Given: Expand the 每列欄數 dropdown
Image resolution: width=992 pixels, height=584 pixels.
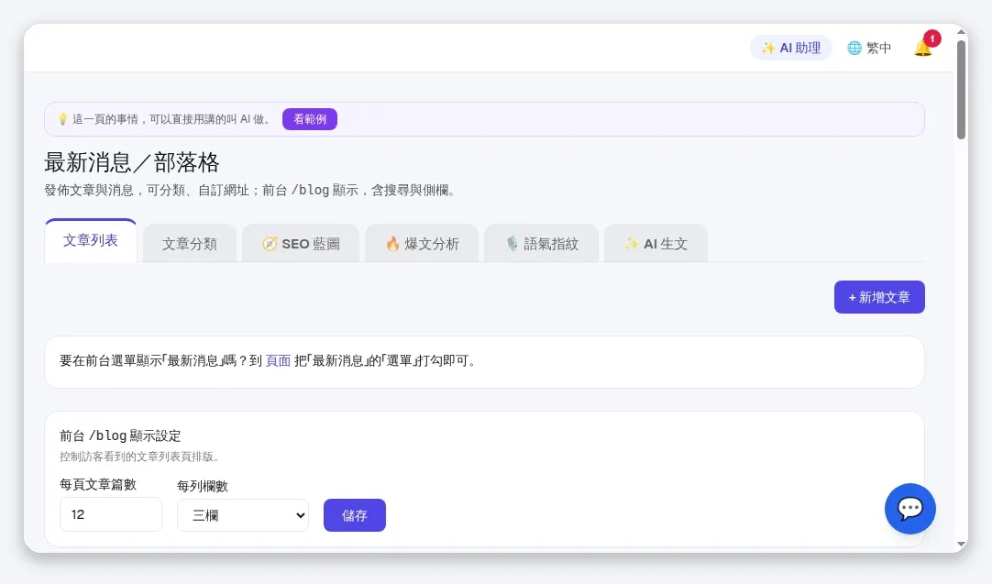Looking at the screenshot, I should (243, 515).
